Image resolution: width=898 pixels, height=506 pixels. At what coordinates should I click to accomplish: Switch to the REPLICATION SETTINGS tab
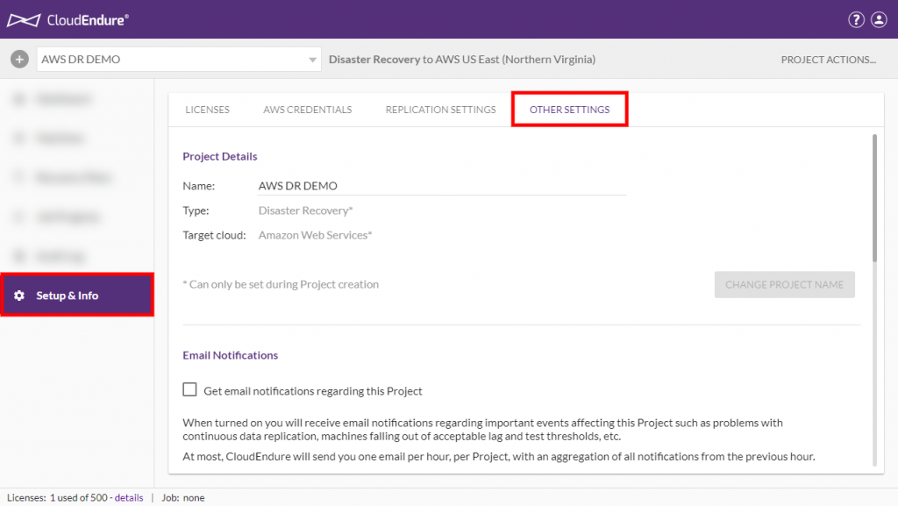click(439, 109)
